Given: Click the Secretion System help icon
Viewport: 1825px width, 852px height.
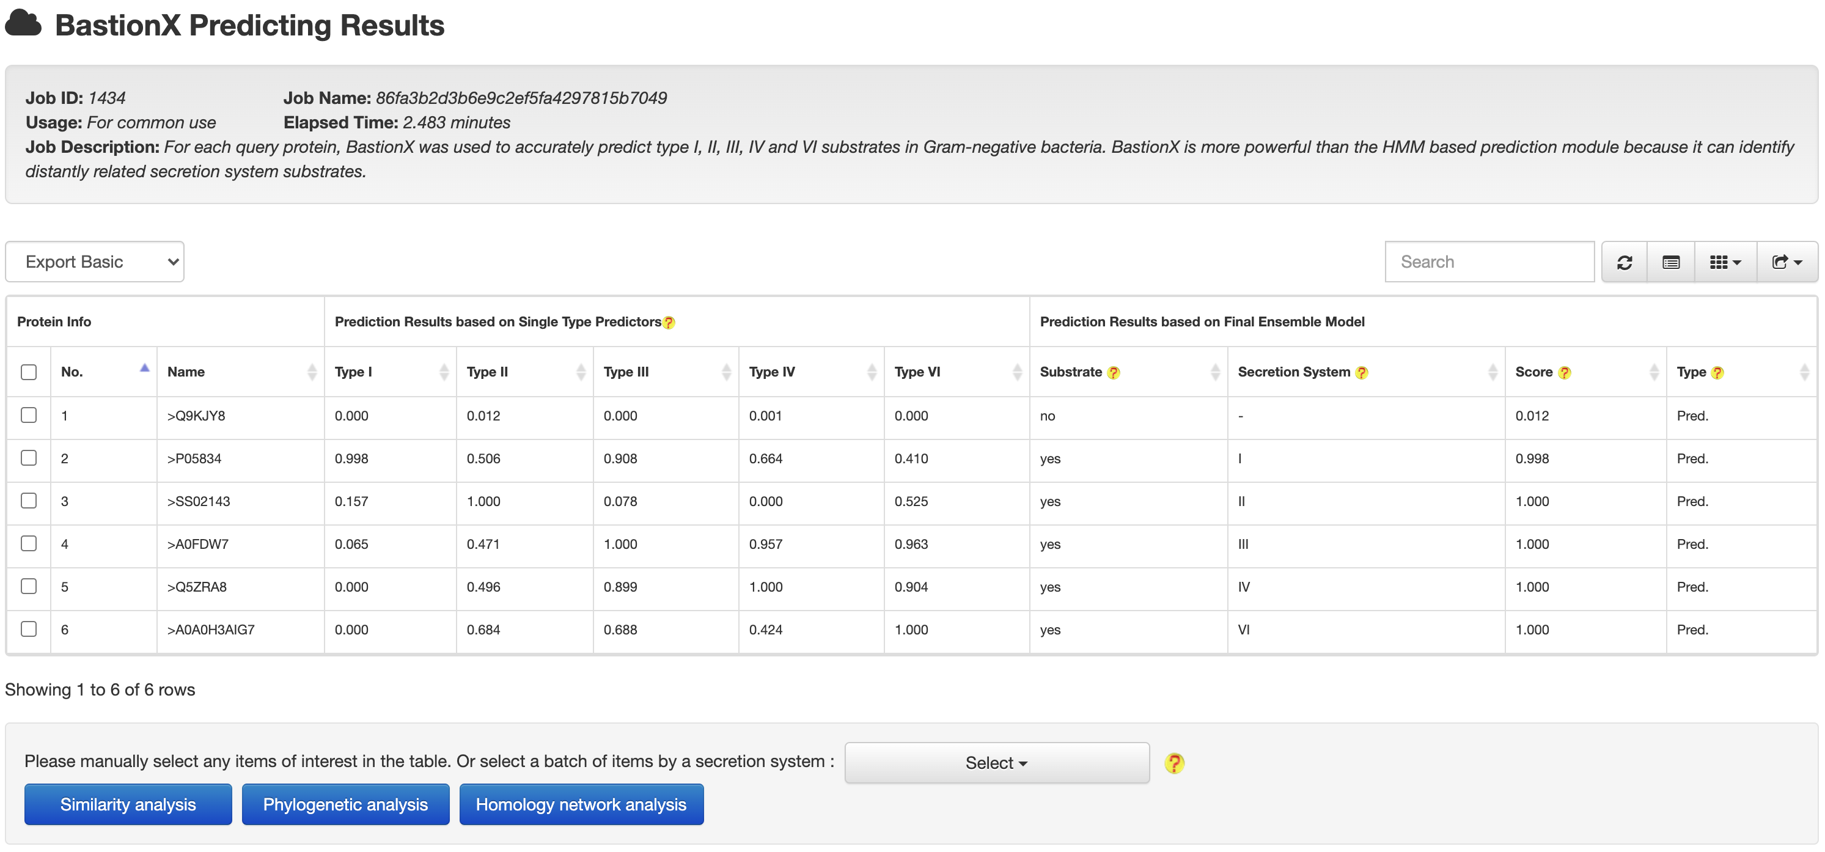Looking at the screenshot, I should pyautogui.click(x=1362, y=373).
